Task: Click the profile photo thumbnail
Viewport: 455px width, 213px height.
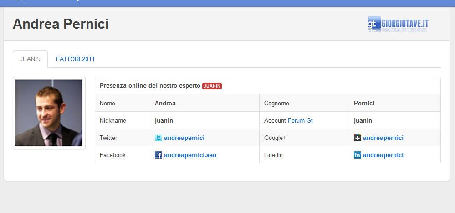Action: point(49,113)
